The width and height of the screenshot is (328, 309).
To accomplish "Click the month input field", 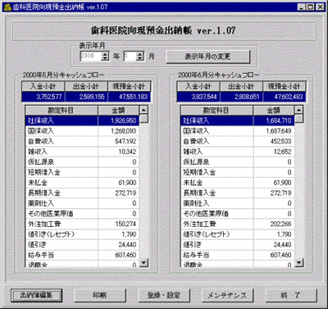I will (130, 57).
